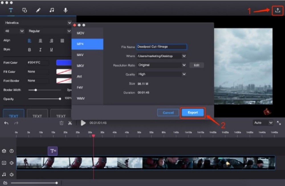Select MP4 export format
The height and width of the screenshot is (186, 285).
point(87,44)
